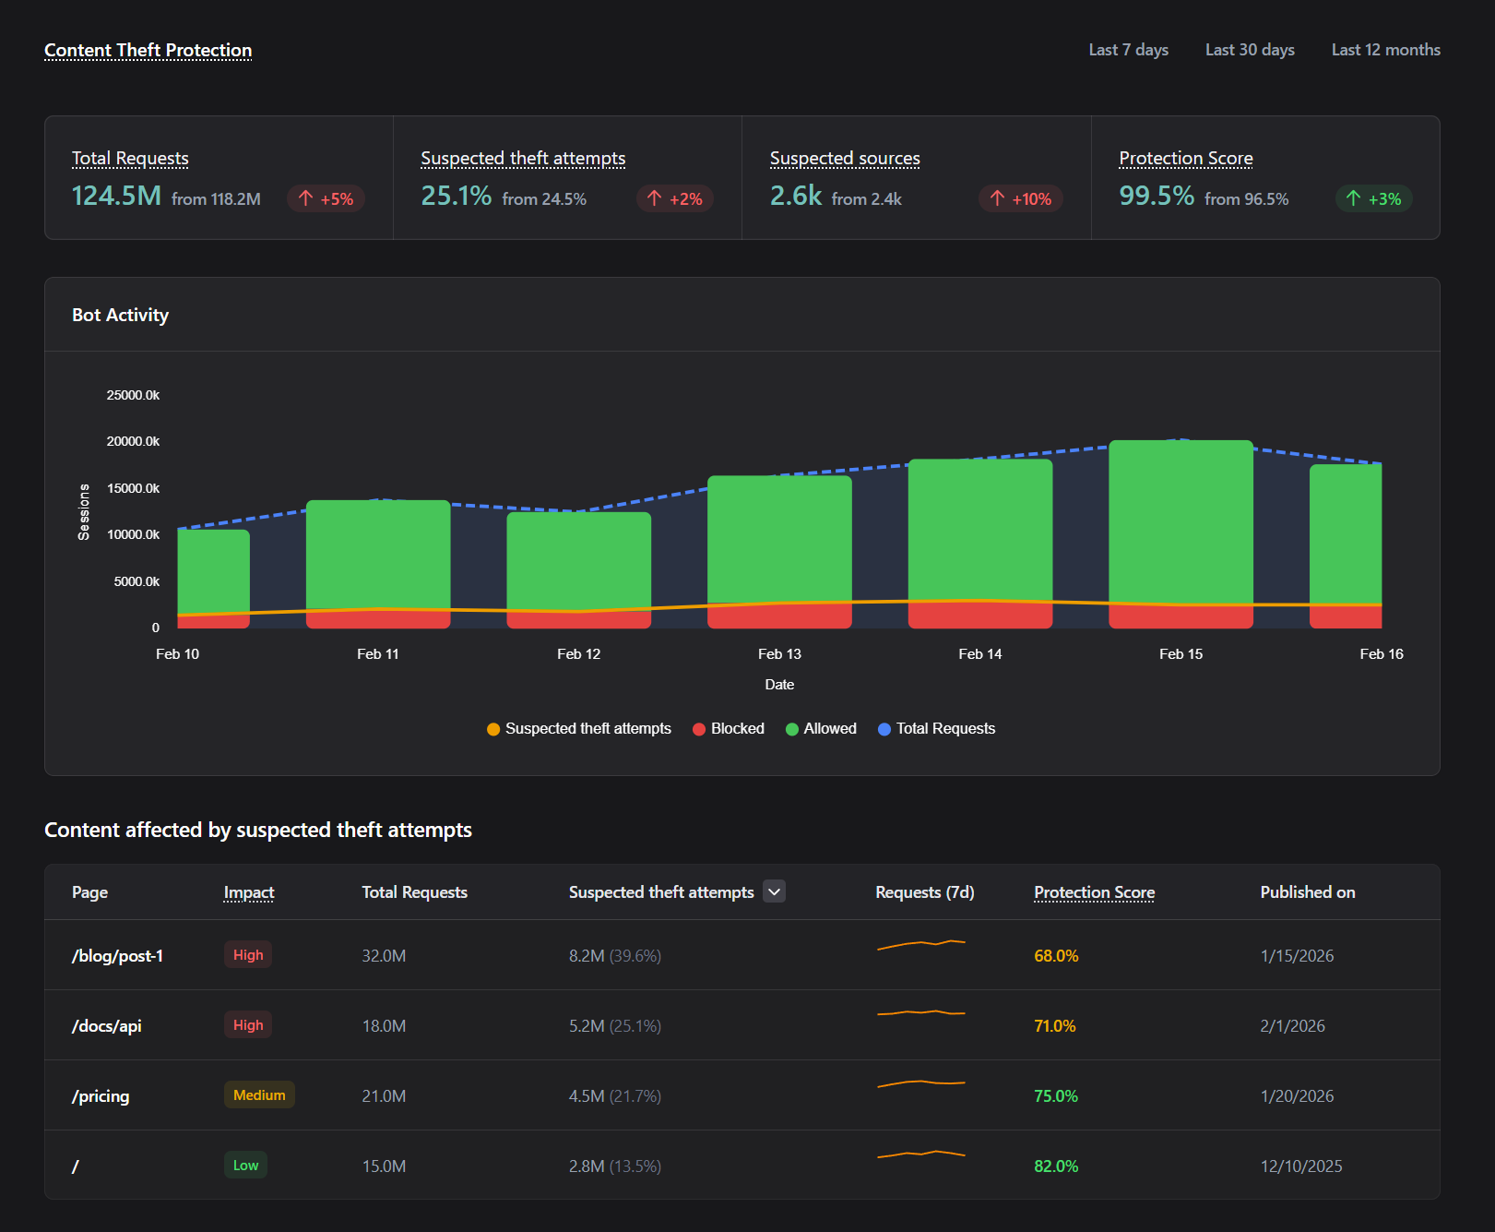Hide the Blocked bars using the chart legend

click(728, 728)
